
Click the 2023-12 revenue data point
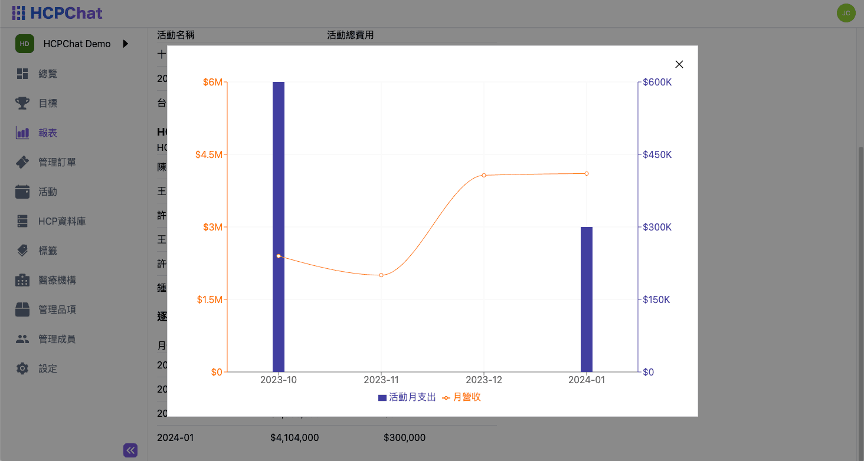point(484,175)
